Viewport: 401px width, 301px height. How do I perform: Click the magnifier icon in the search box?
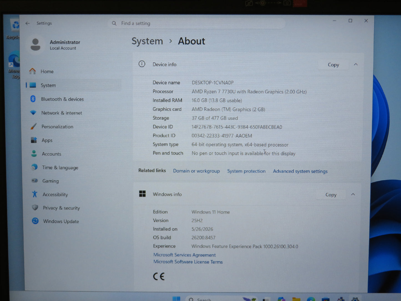[x=114, y=23]
